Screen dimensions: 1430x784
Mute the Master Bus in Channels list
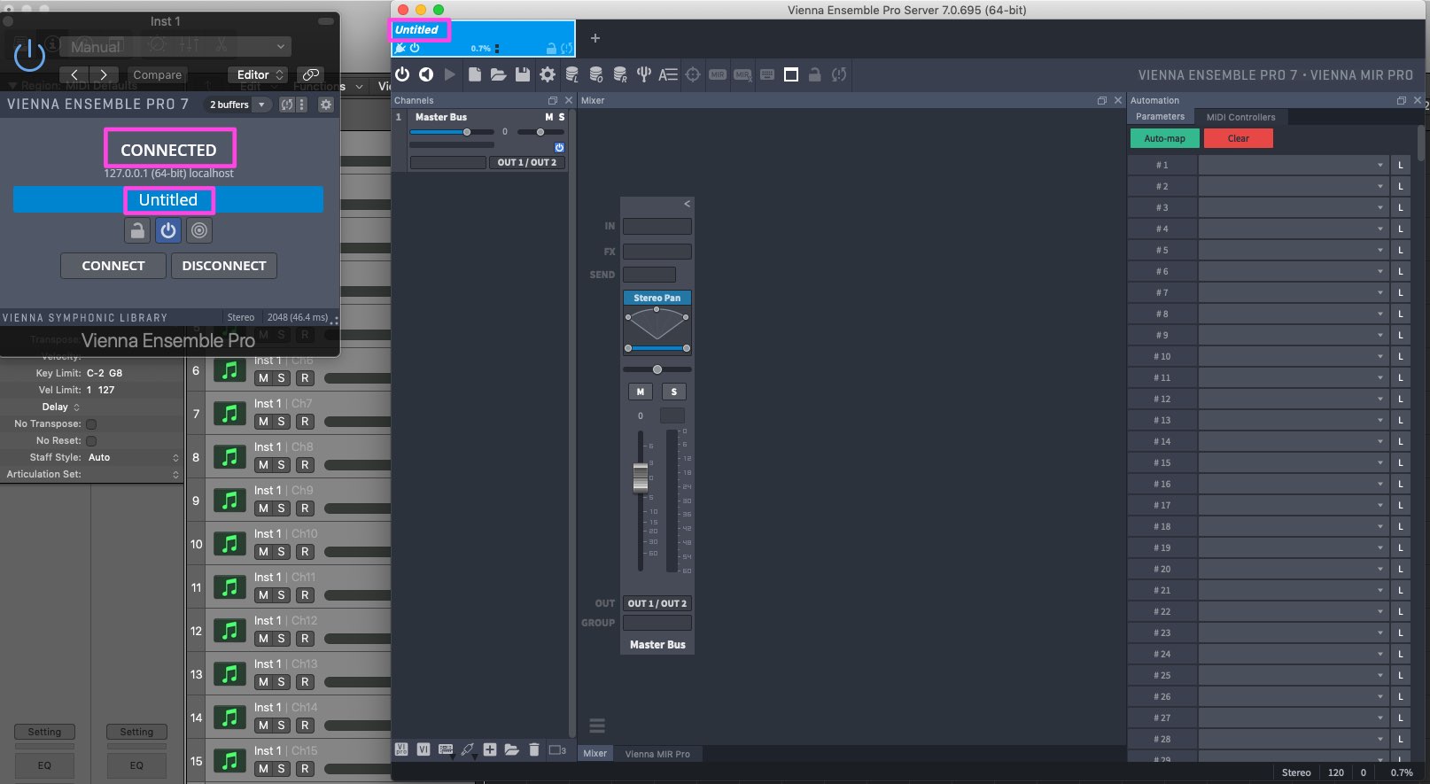(x=549, y=117)
